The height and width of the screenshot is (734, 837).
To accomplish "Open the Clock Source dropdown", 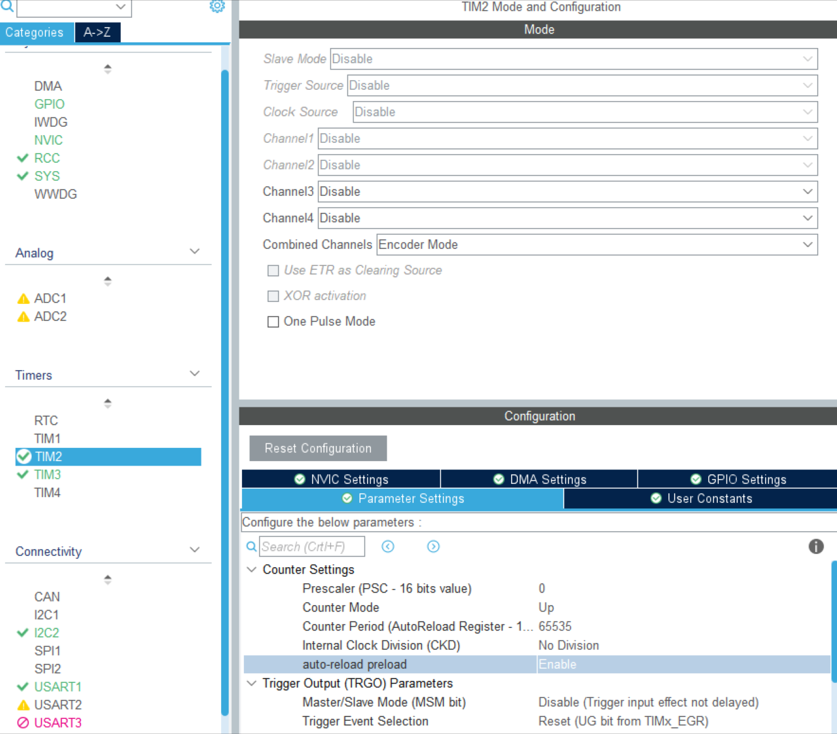I will [585, 112].
